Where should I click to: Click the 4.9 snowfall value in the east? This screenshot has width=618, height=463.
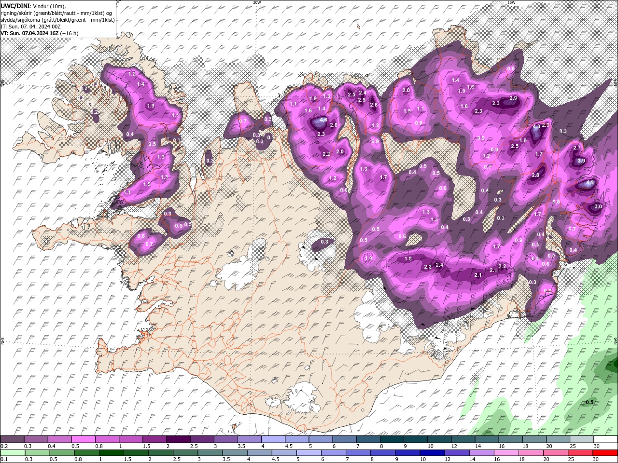(x=590, y=183)
